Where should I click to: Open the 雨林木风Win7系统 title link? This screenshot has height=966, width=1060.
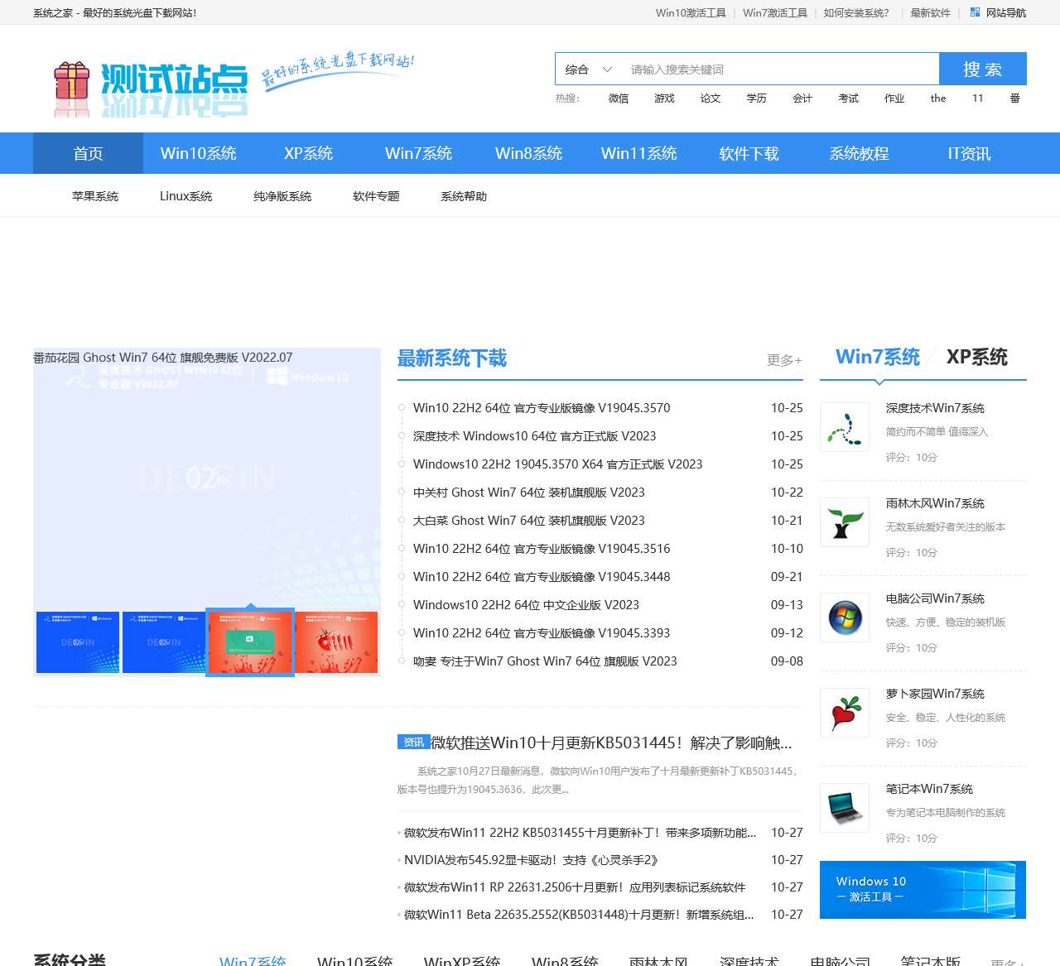click(x=935, y=503)
